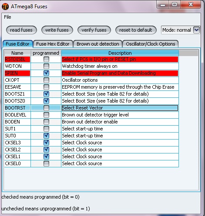Click the verify fuses button
This screenshot has height=216, width=205.
(94, 30)
